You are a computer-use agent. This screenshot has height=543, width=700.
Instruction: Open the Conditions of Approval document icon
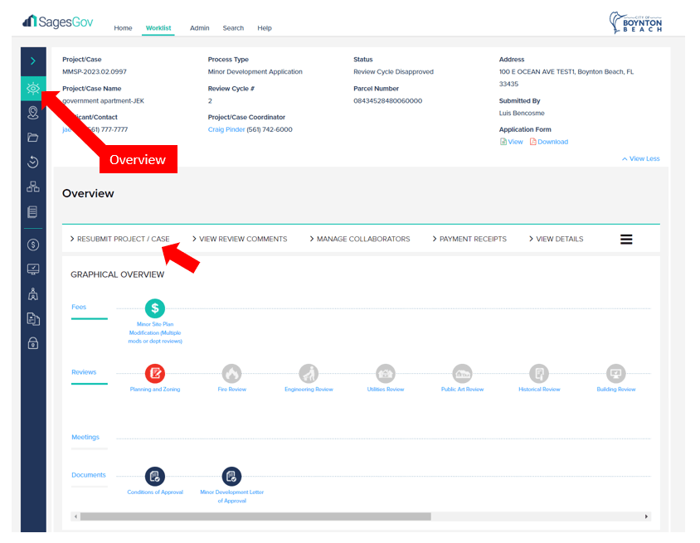(155, 476)
